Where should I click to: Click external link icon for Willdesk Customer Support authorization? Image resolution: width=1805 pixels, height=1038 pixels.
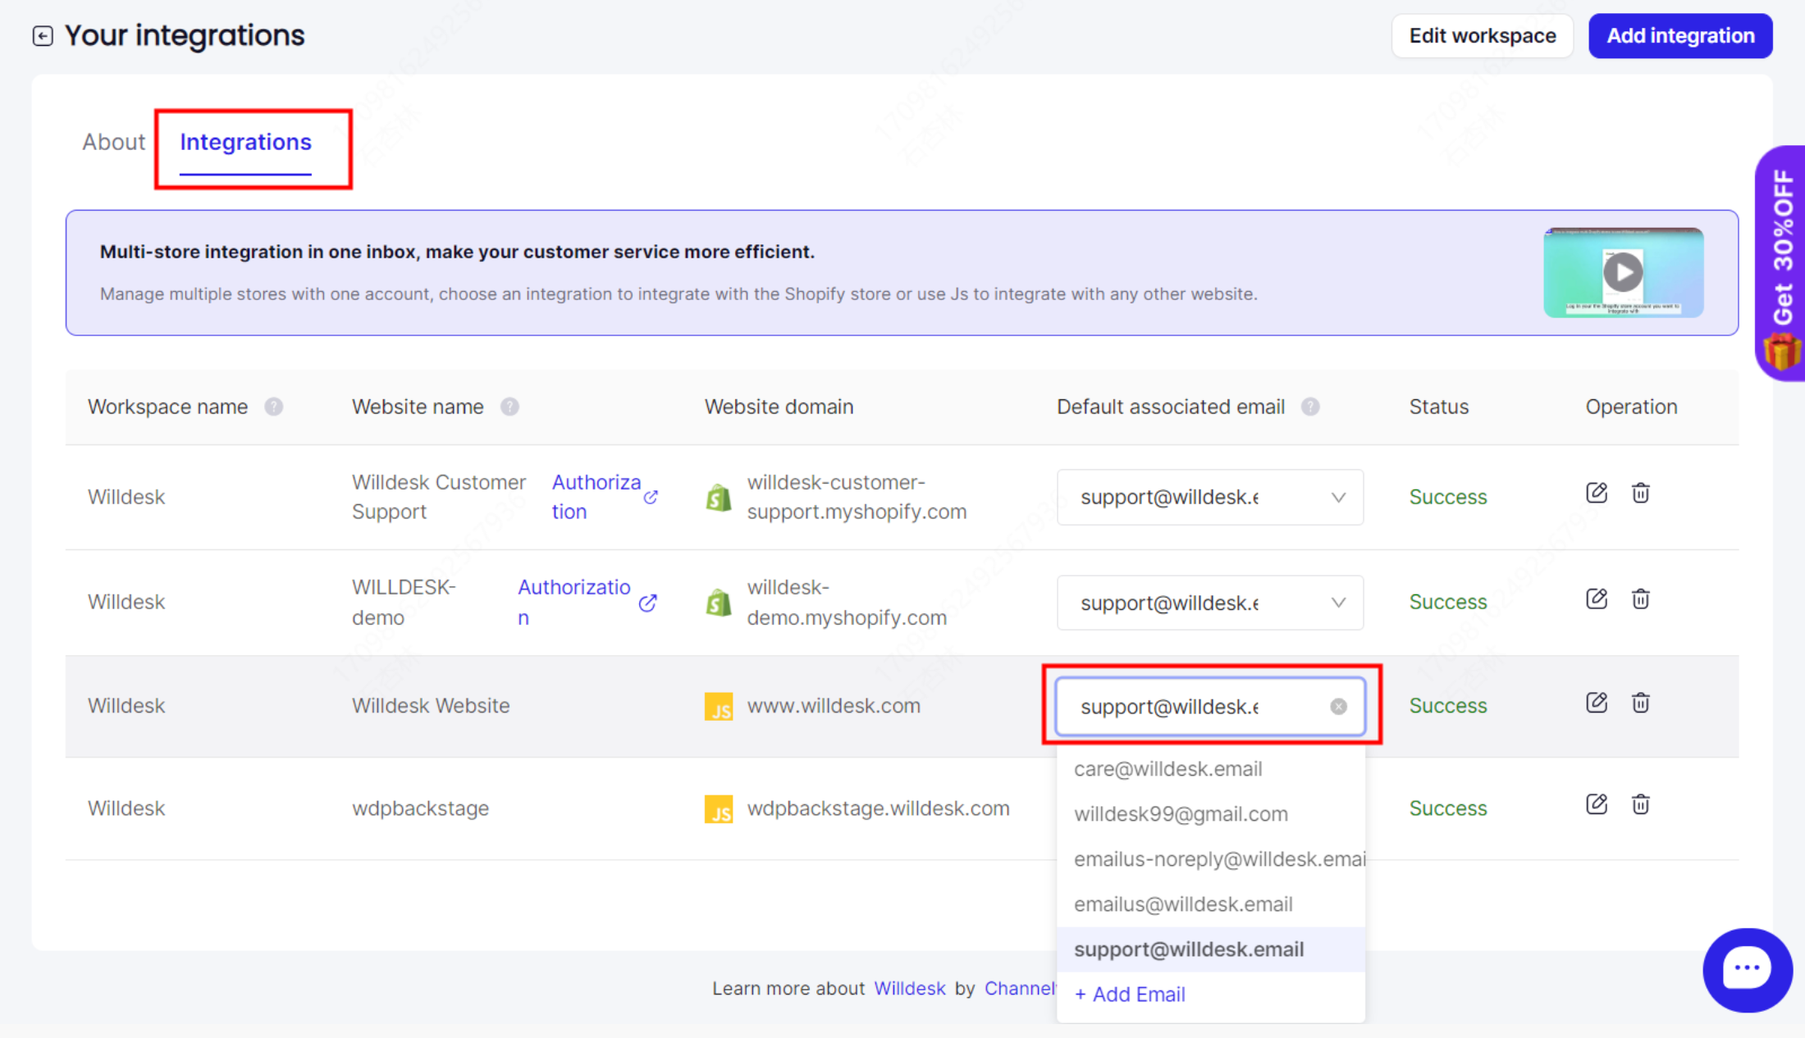651,497
